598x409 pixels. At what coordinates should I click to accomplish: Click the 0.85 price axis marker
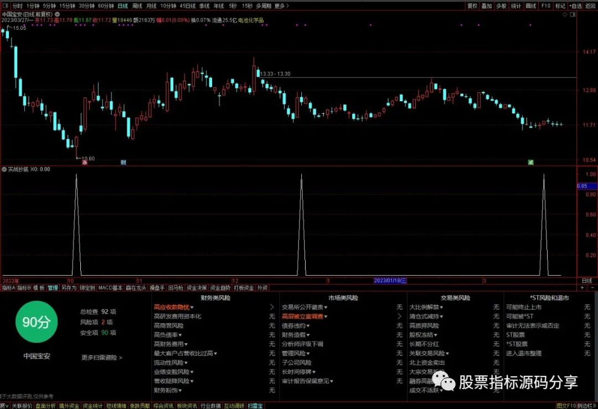586,186
